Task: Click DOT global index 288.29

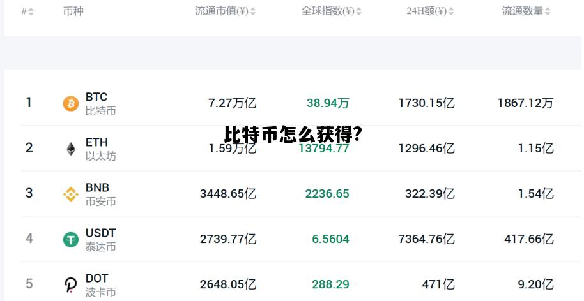Action: point(331,284)
